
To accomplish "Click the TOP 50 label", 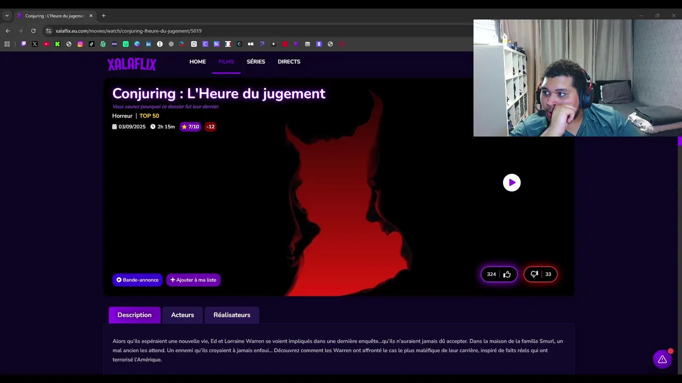I will tap(149, 116).
